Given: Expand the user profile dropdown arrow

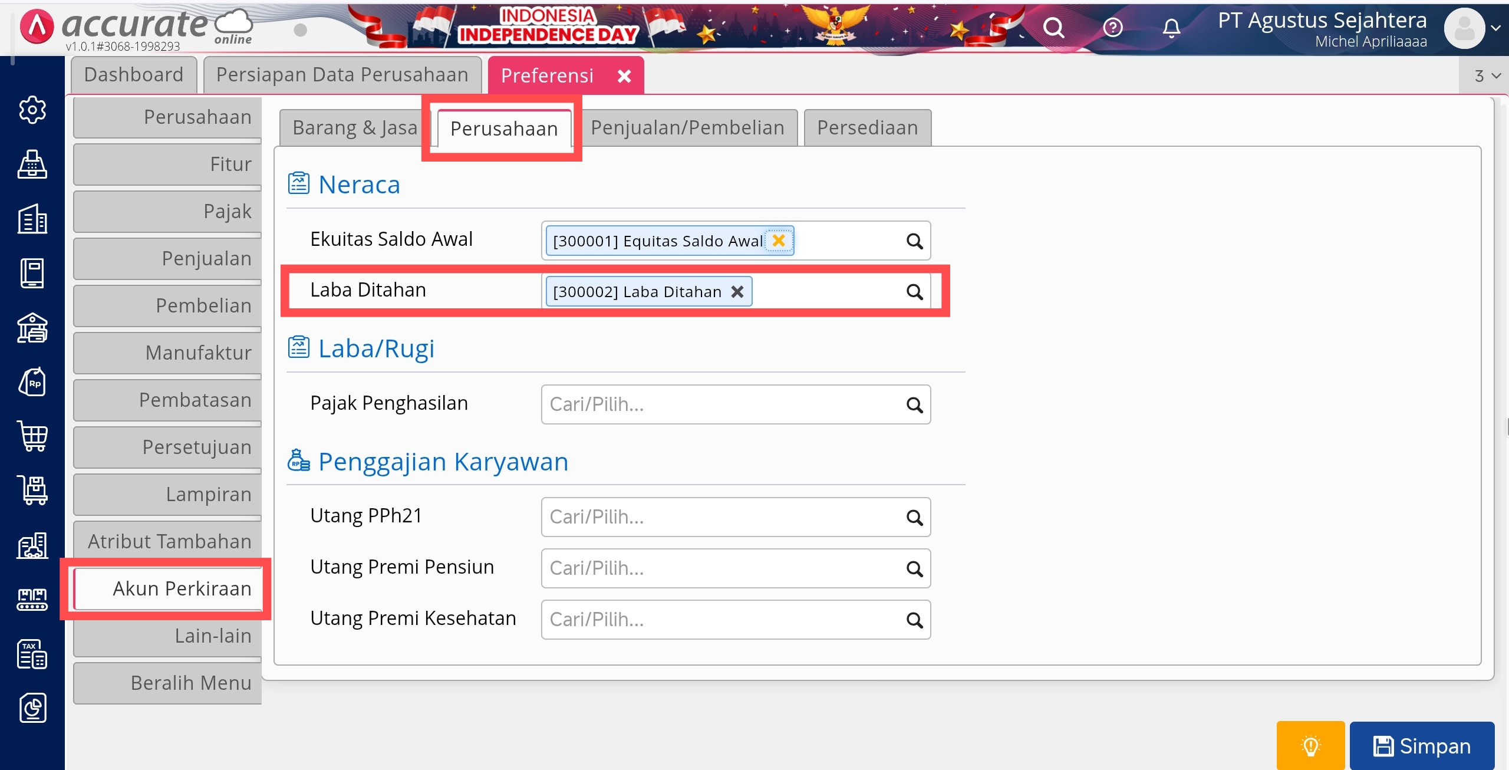Looking at the screenshot, I should click(x=1495, y=28).
